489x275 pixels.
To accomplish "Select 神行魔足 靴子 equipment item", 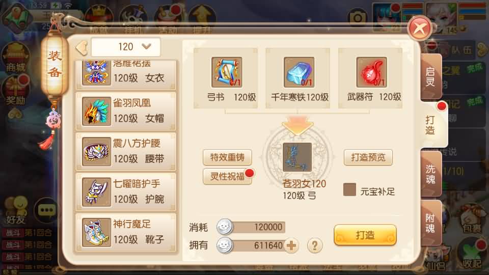I will pyautogui.click(x=126, y=232).
